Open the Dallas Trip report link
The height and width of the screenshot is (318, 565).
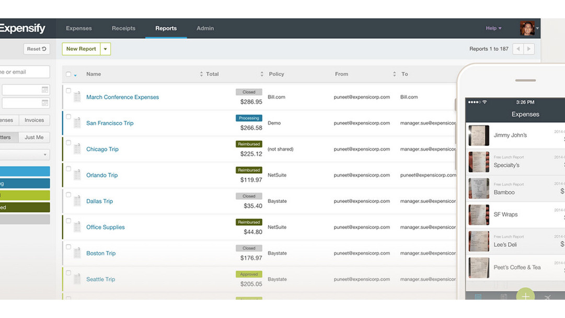tap(99, 201)
